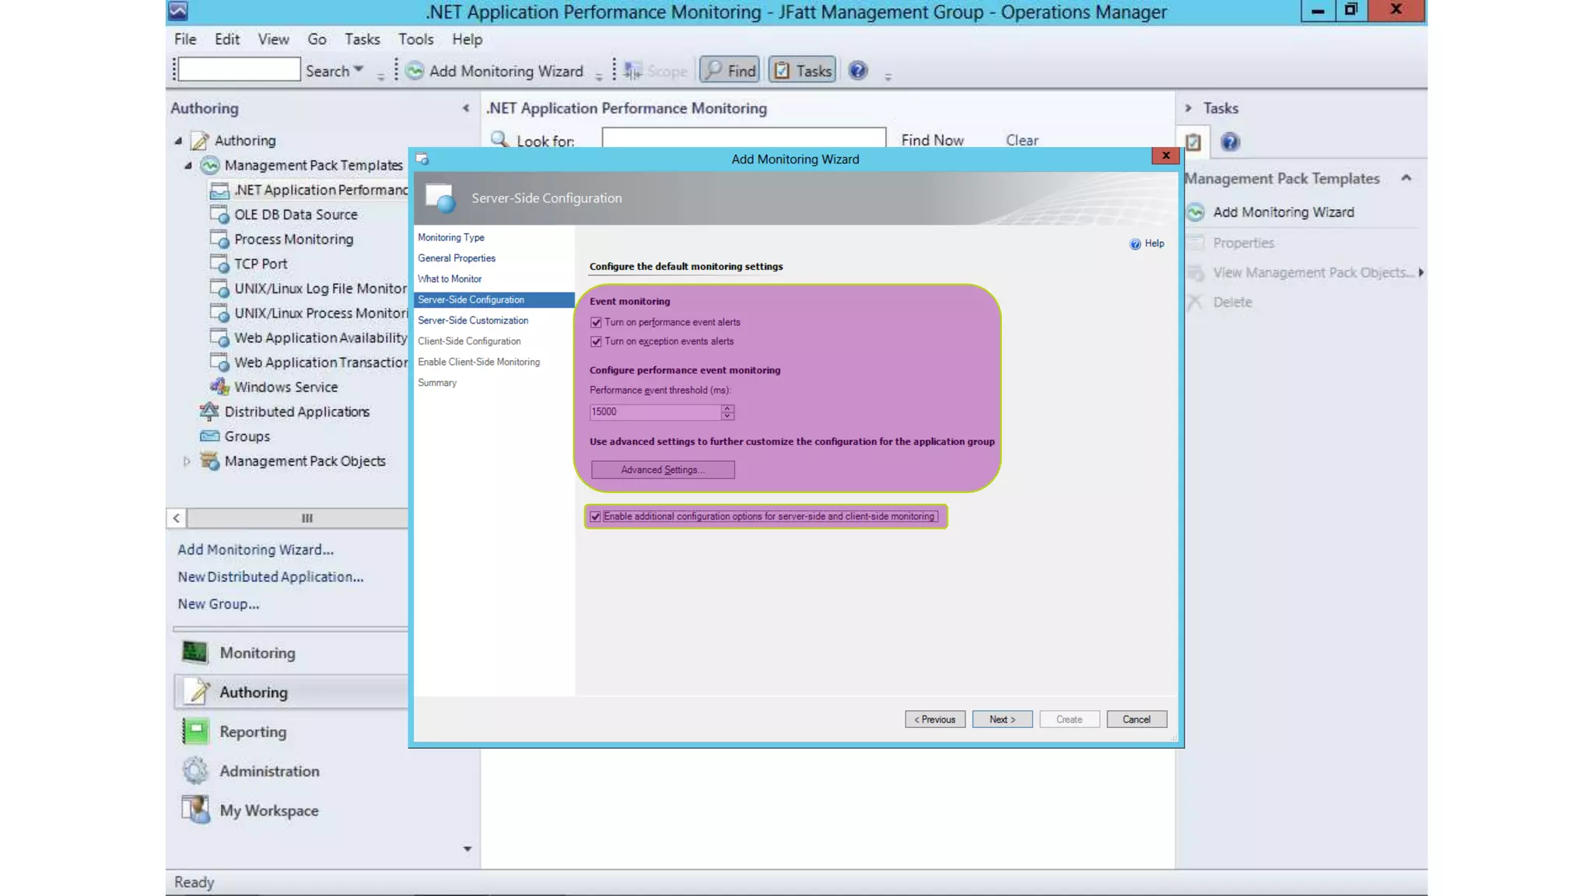Viewport: 1593px width, 896px height.
Task: Open the Go menu
Action: pos(317,39)
